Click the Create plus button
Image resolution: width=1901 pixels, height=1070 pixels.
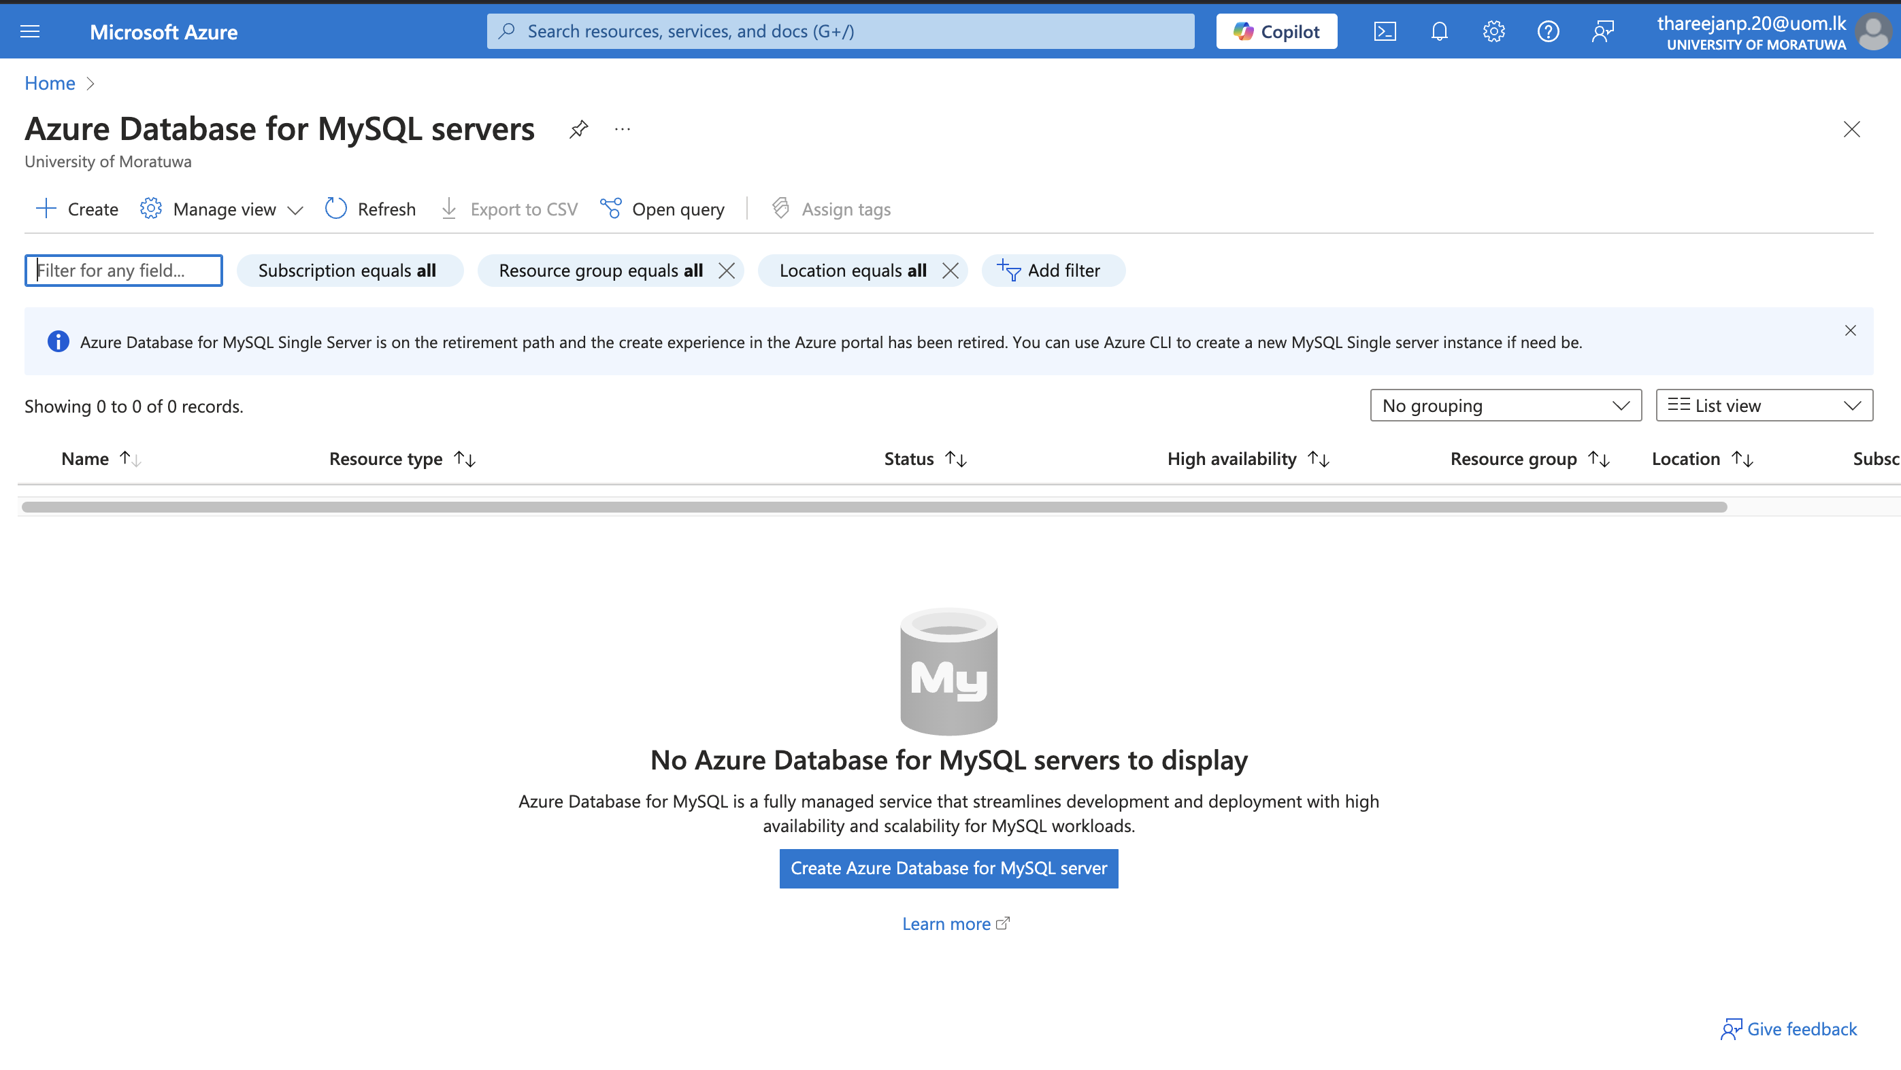pyautogui.click(x=77, y=209)
